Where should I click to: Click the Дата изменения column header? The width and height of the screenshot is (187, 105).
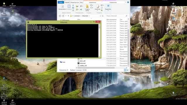[111, 19]
